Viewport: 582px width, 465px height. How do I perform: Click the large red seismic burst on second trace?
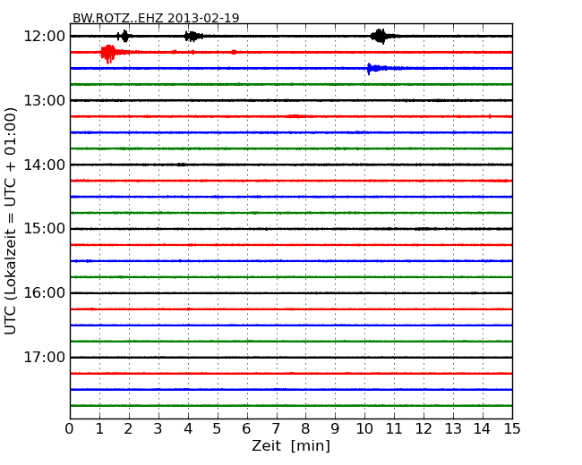[x=109, y=54]
